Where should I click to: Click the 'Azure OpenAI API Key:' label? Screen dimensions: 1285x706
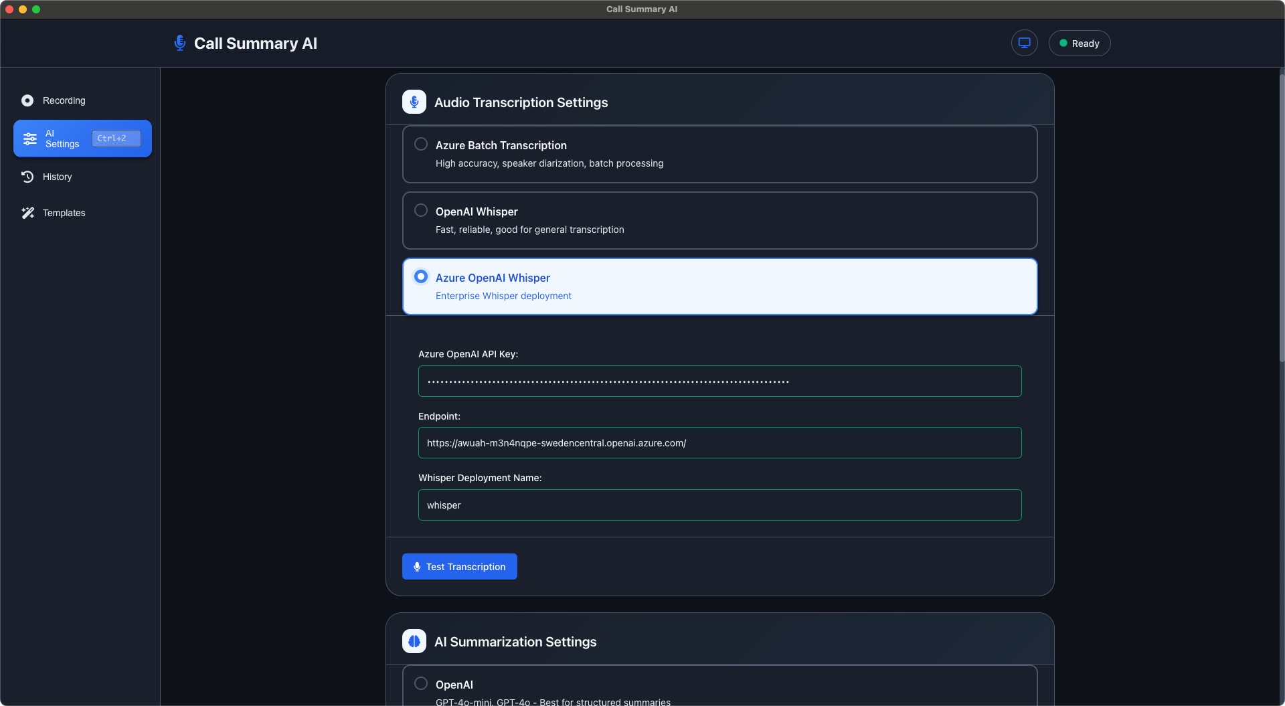tap(468, 354)
